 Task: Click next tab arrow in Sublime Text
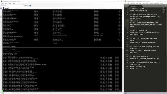[127, 6]
